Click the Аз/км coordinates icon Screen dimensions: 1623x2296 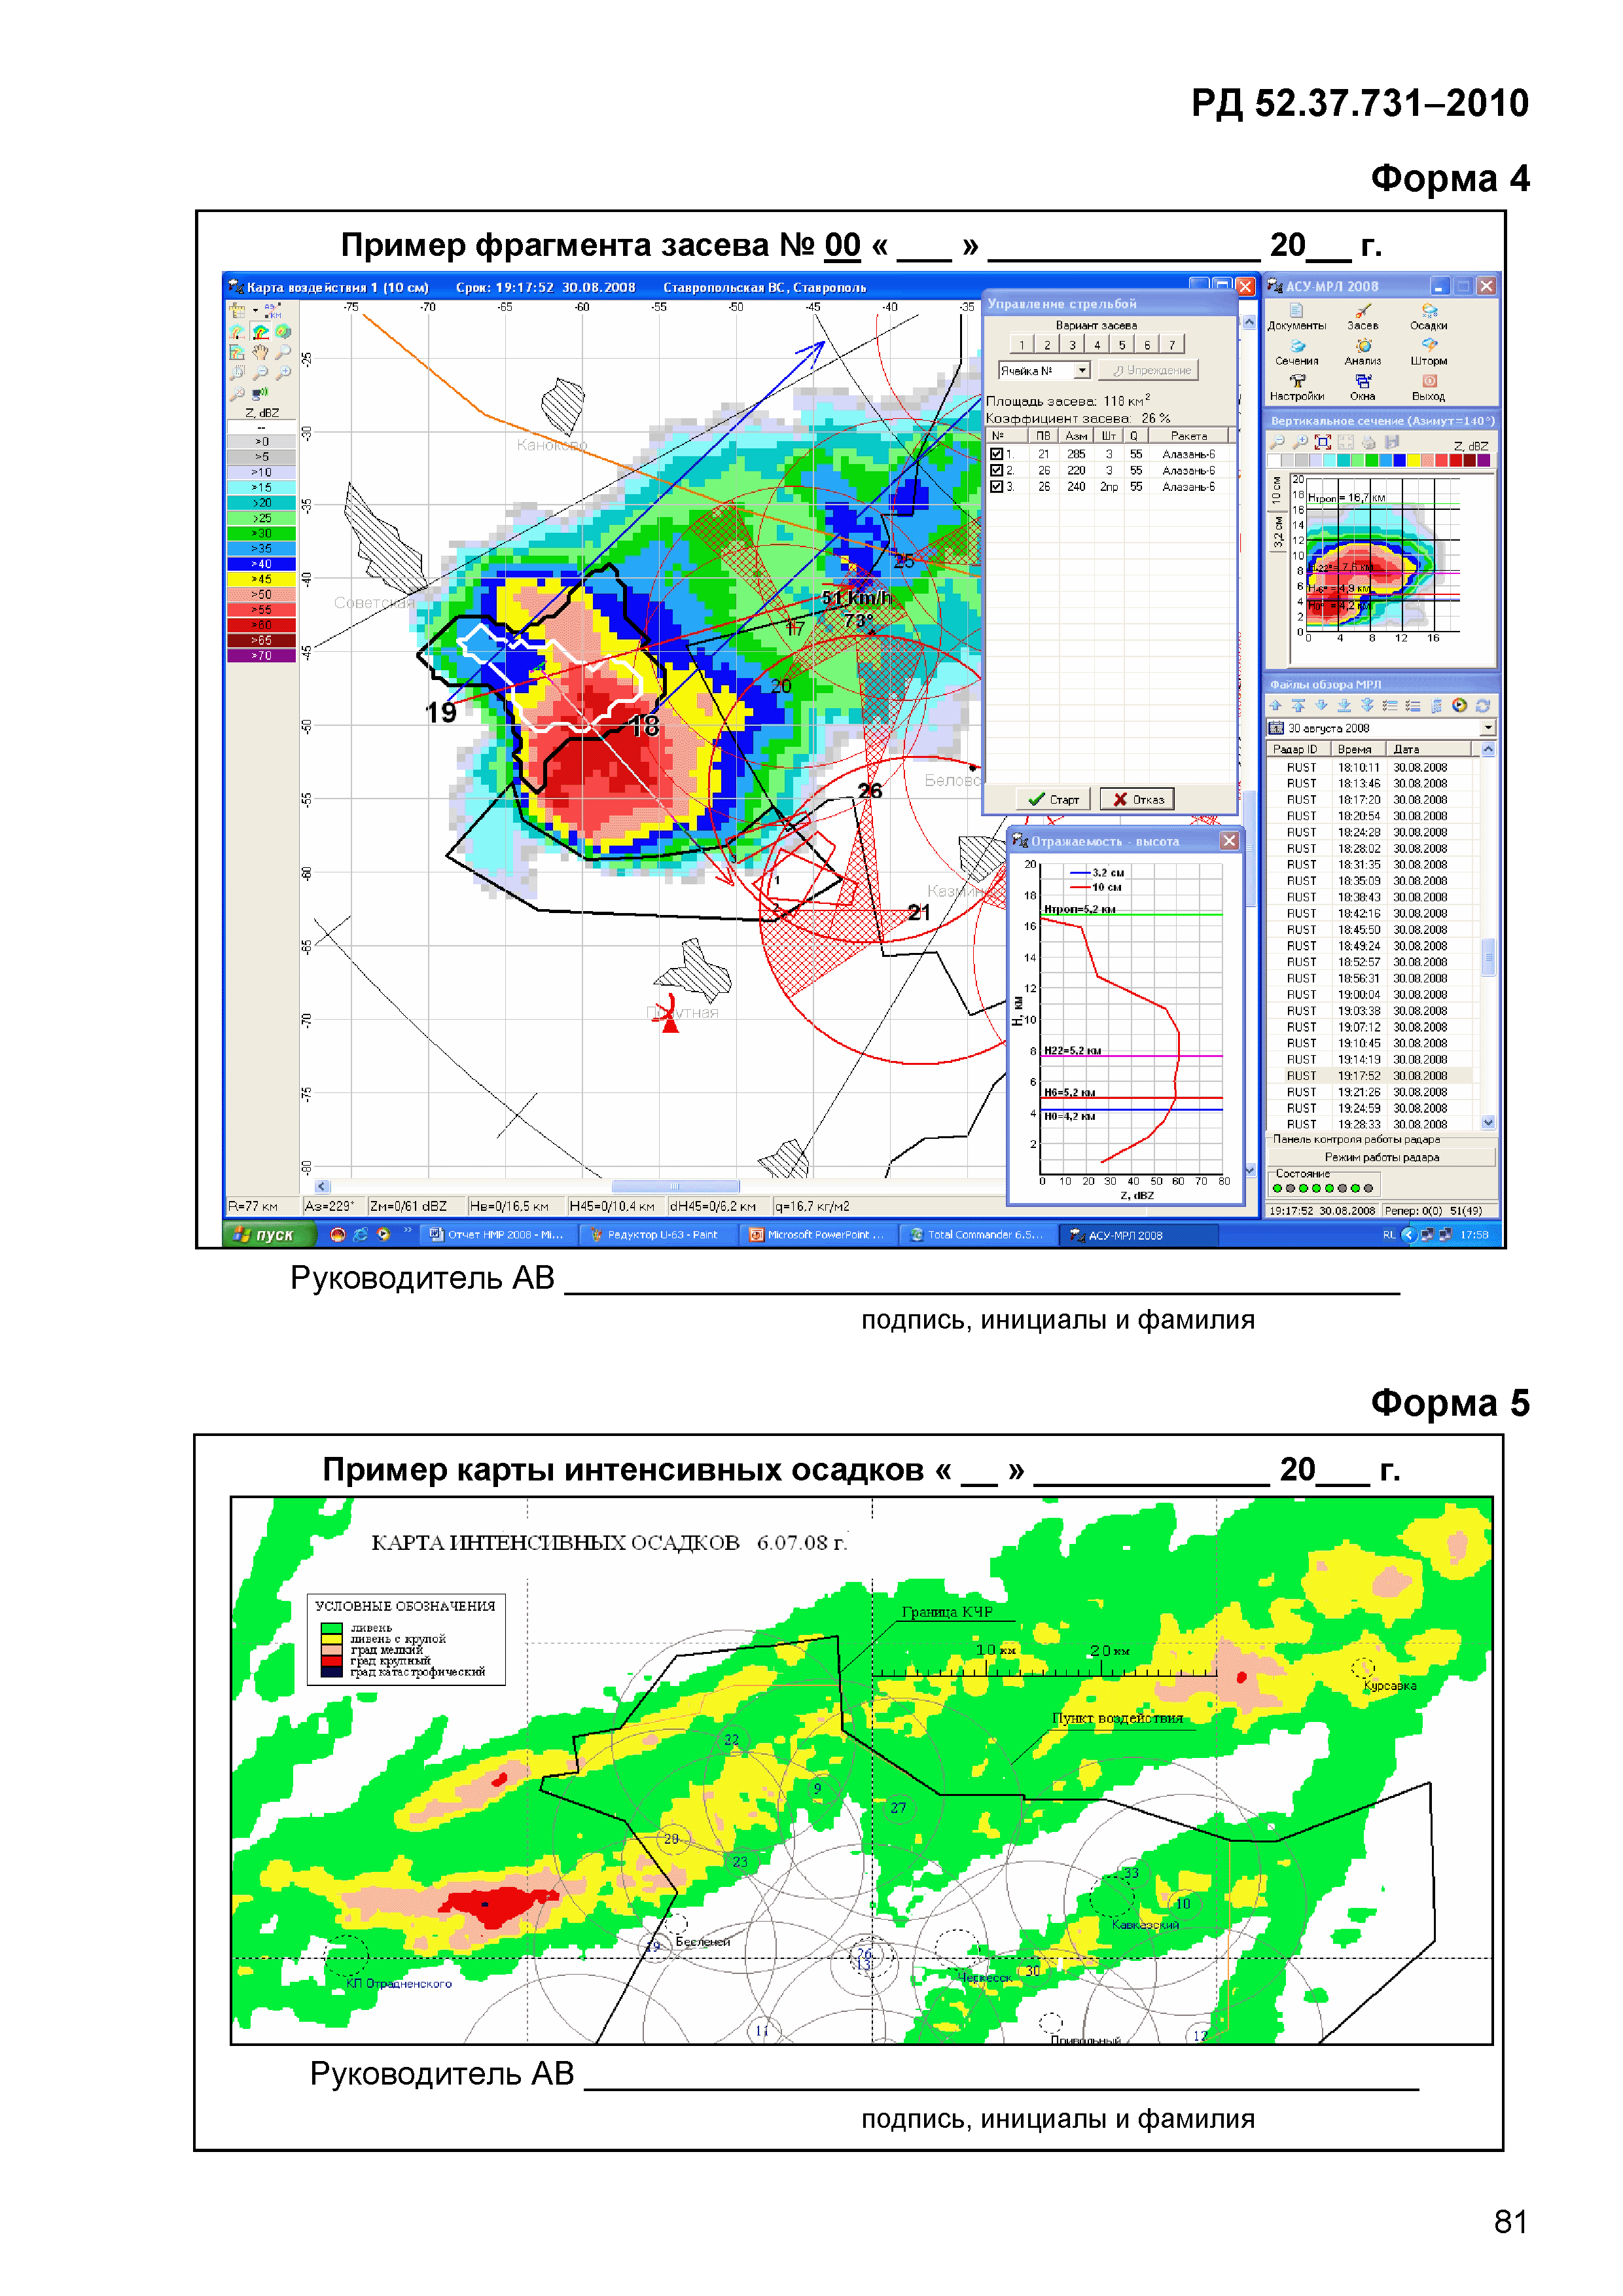click(x=272, y=310)
